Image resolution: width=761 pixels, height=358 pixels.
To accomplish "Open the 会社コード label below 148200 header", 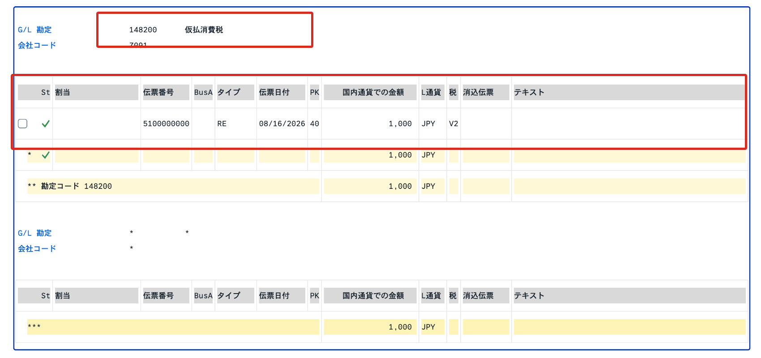I will tap(37, 45).
